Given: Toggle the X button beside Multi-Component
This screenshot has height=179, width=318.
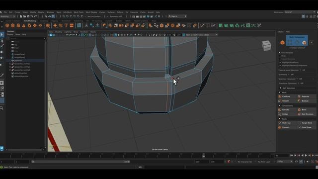Looking at the screenshot, I should [312, 42].
